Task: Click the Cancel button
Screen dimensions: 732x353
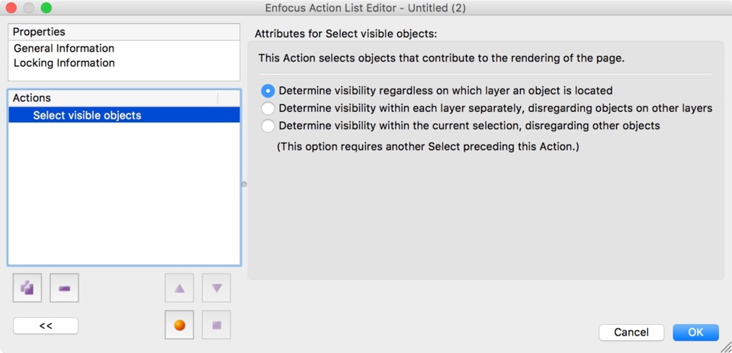Action: (x=631, y=332)
